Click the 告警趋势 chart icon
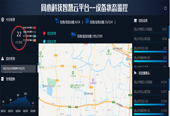The height and width of the screenshot is (116, 170). tap(3, 79)
